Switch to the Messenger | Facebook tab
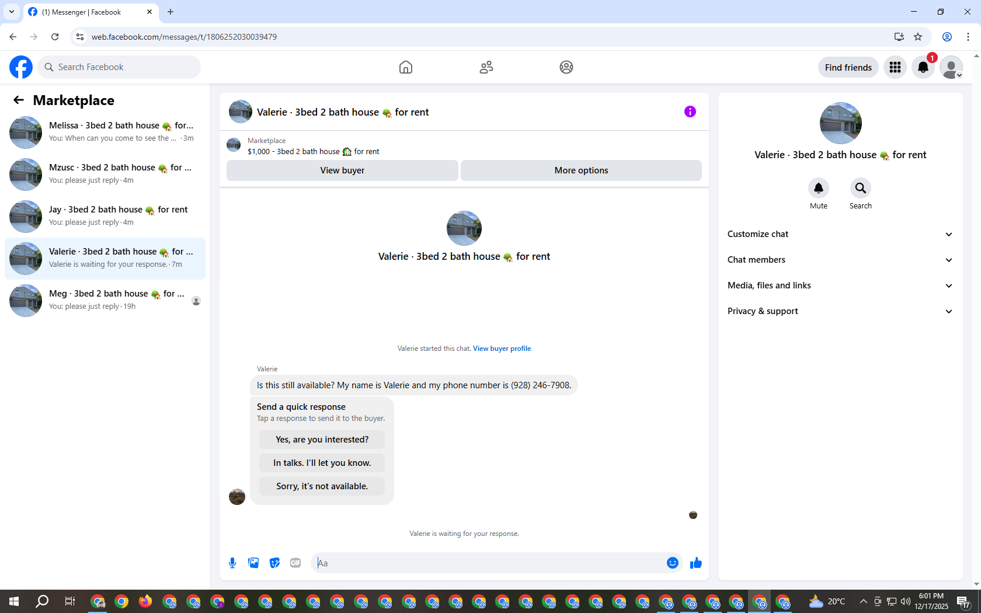 (x=91, y=12)
